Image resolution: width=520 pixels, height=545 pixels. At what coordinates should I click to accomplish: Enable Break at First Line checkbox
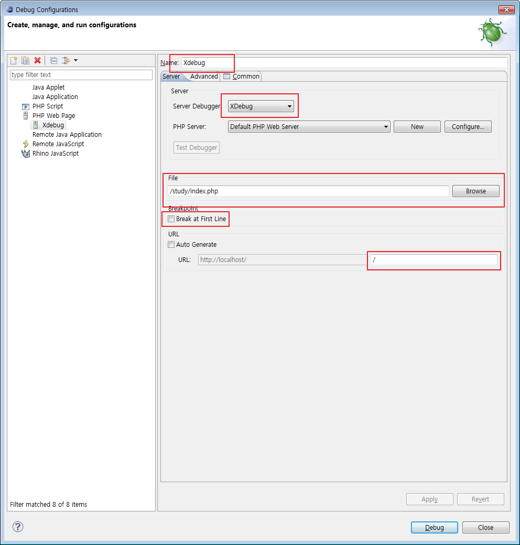[x=171, y=219]
